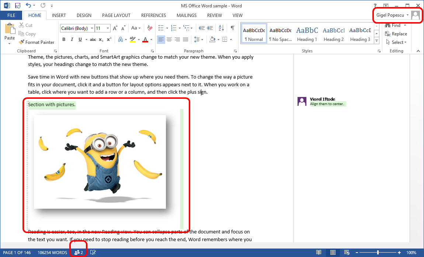Open the FILE tab
The height and width of the screenshot is (257, 424).
11,15
